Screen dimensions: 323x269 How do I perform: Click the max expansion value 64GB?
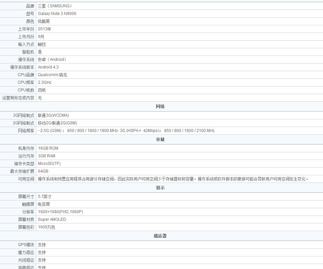click(x=43, y=171)
